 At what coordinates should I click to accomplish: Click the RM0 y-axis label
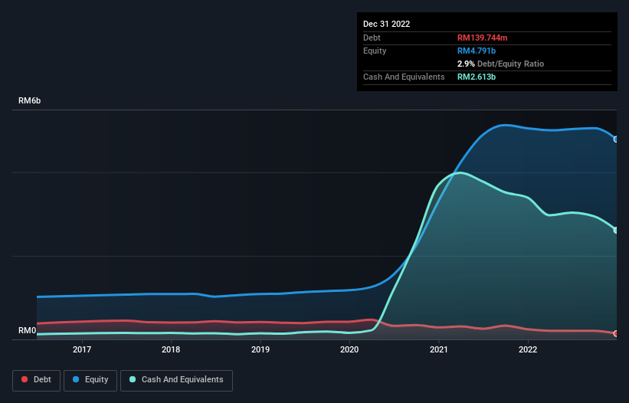point(28,330)
